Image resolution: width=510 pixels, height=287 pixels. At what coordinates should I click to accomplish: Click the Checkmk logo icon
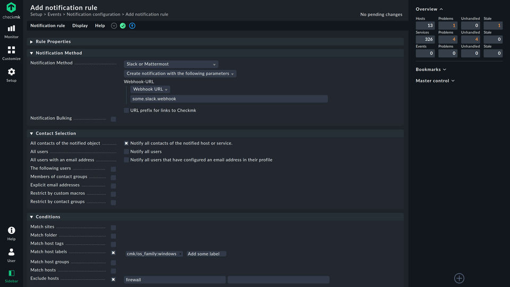tap(11, 8)
